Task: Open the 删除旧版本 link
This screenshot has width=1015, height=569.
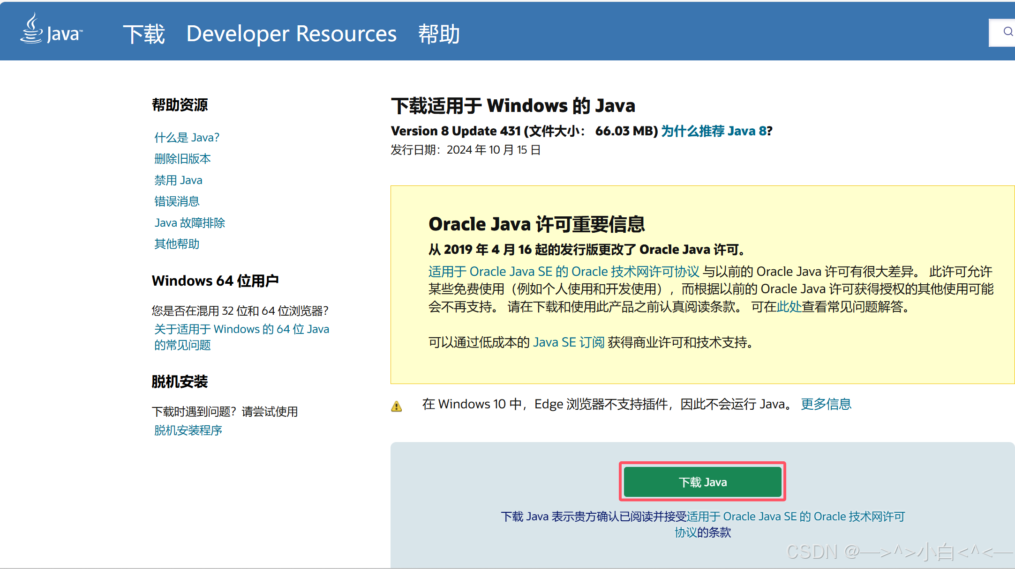Action: tap(182, 159)
